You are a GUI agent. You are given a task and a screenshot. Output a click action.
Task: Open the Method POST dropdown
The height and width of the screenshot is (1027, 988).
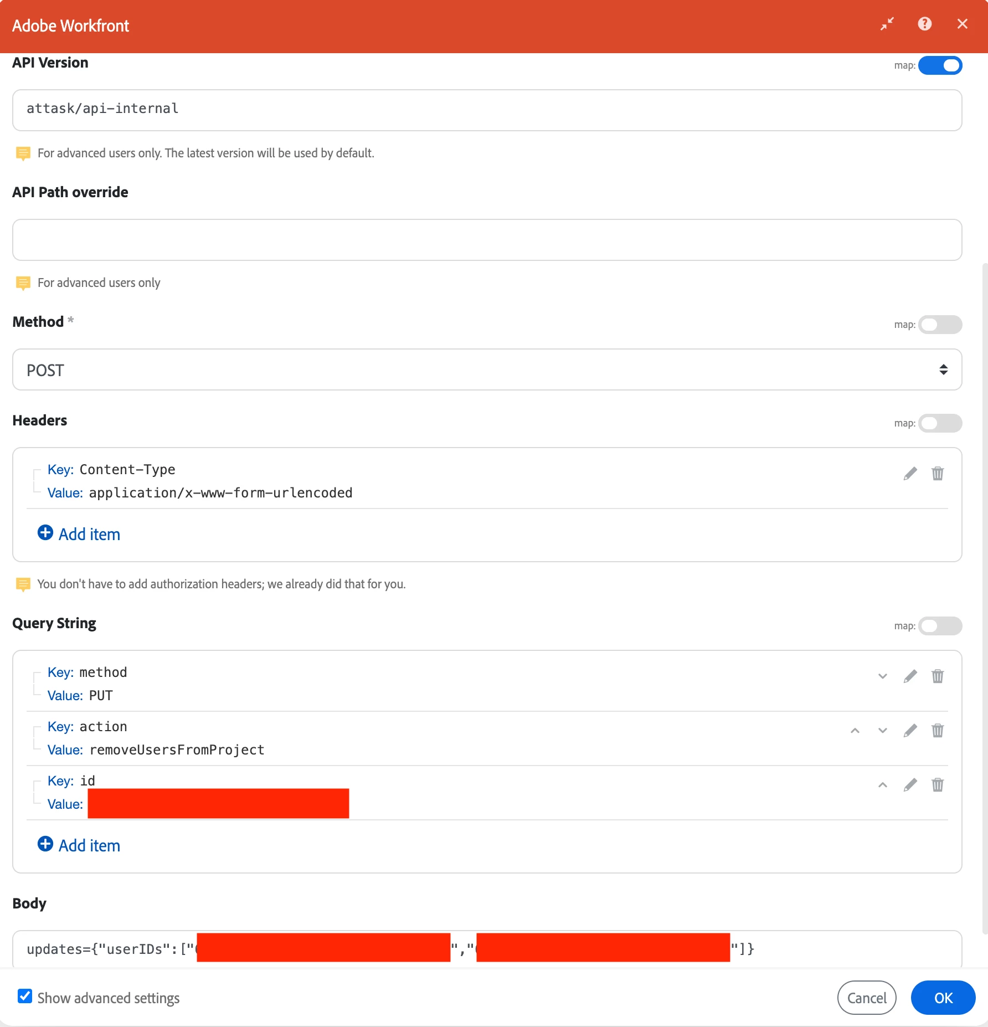pos(487,369)
